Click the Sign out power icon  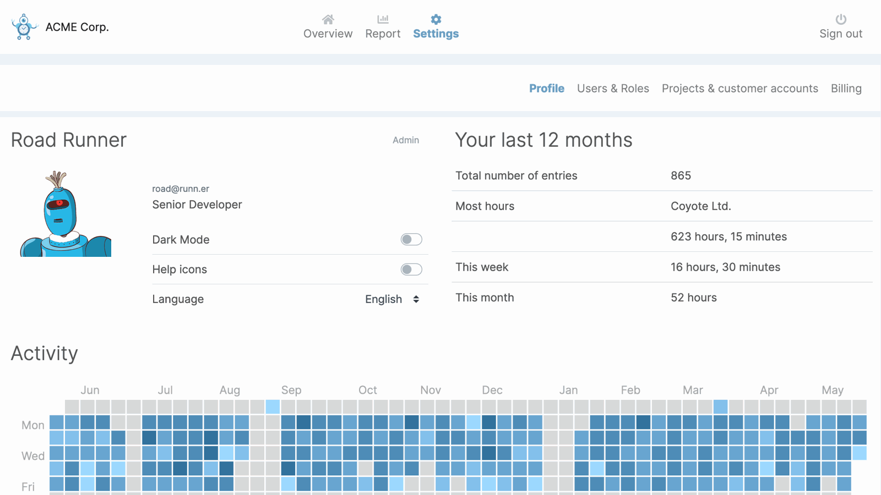coord(841,20)
